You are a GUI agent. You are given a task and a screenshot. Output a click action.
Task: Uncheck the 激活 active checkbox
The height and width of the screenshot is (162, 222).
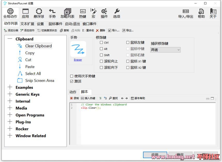tap(72, 81)
